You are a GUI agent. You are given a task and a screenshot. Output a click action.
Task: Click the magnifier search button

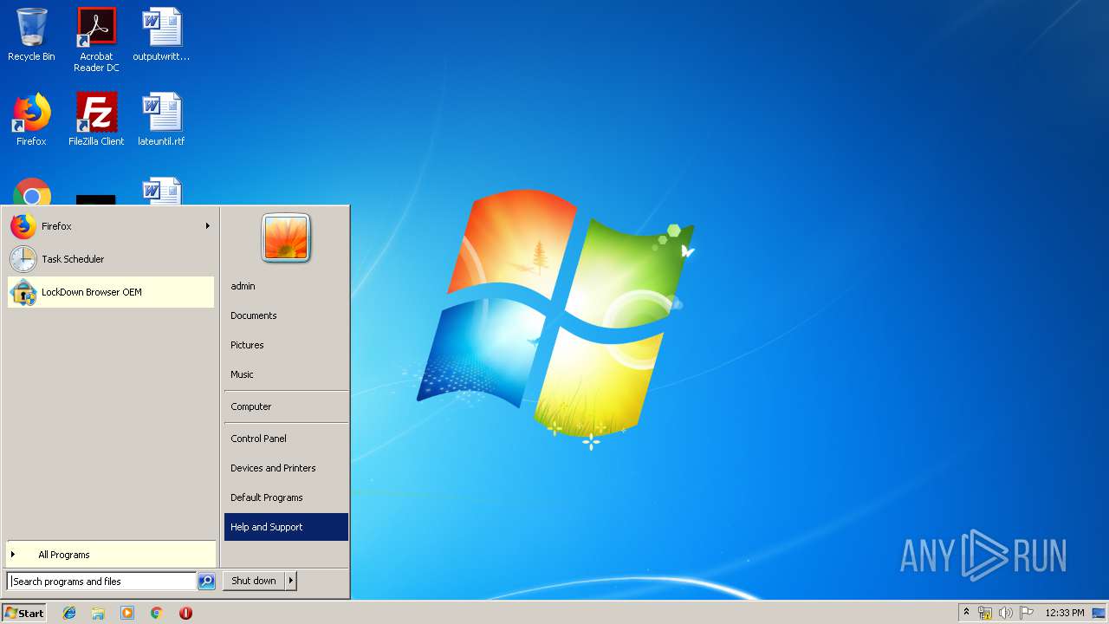point(206,582)
